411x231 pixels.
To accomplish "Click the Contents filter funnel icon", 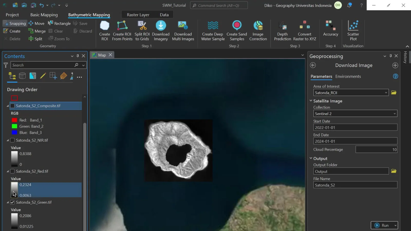I will coord(6,65).
